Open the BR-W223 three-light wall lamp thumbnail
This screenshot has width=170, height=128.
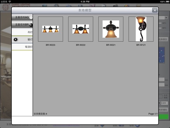point(50,29)
